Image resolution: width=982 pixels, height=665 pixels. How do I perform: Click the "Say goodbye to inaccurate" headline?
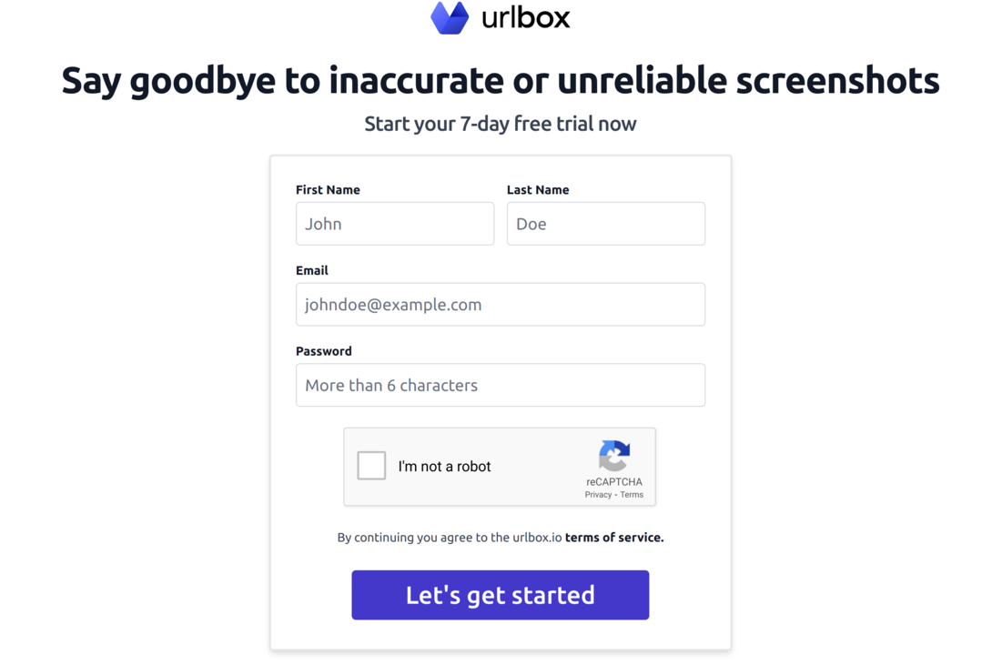click(500, 81)
